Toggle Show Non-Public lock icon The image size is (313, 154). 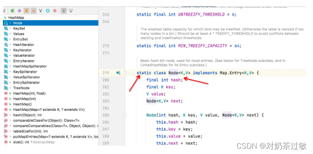[x=34, y=11]
